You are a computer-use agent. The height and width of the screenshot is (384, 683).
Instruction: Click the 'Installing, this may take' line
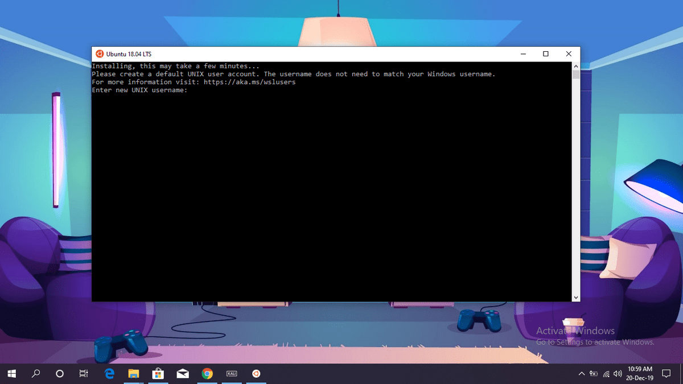tap(175, 67)
